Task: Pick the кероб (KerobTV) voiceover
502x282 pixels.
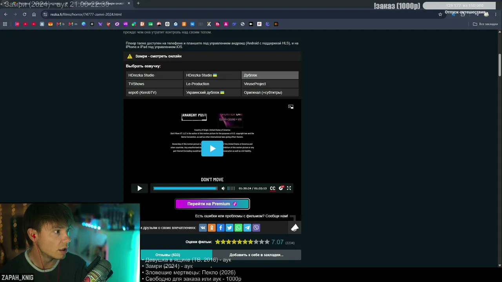Action: click(155, 92)
